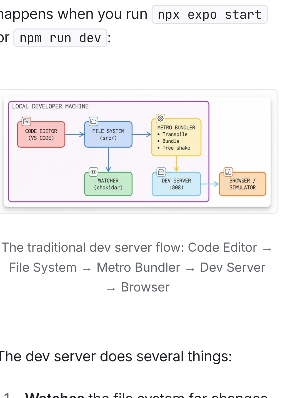The height and width of the screenshot is (398, 300).
Task: Click the server icon above Dev Server
Action: [161, 172]
